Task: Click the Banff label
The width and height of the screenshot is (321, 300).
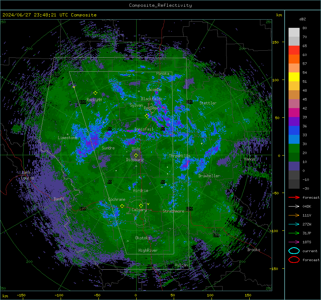Action: [59, 199]
